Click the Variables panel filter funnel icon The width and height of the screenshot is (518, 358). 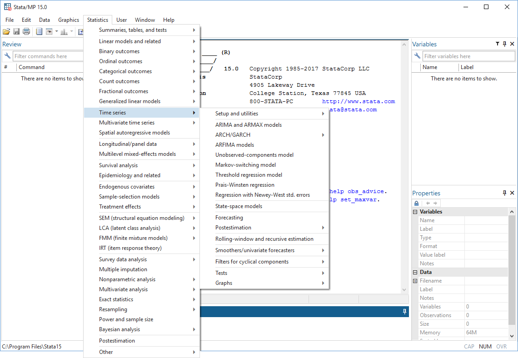498,44
